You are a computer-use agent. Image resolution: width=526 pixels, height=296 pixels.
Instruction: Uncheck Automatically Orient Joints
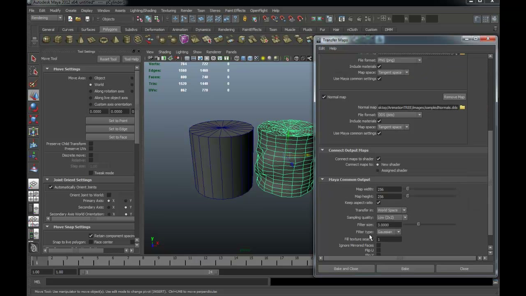[x=51, y=187]
